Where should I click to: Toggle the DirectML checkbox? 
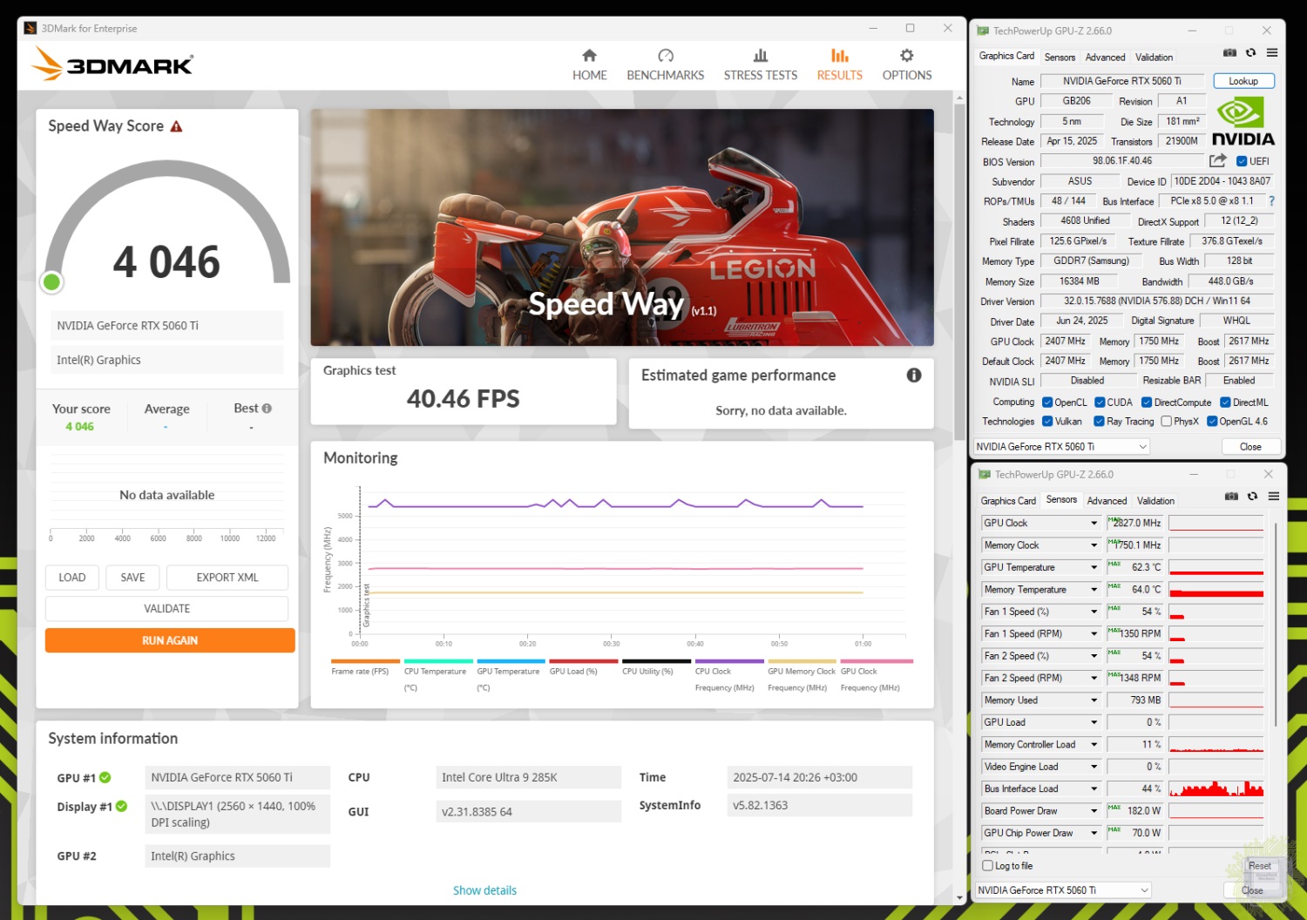pyautogui.click(x=1225, y=402)
